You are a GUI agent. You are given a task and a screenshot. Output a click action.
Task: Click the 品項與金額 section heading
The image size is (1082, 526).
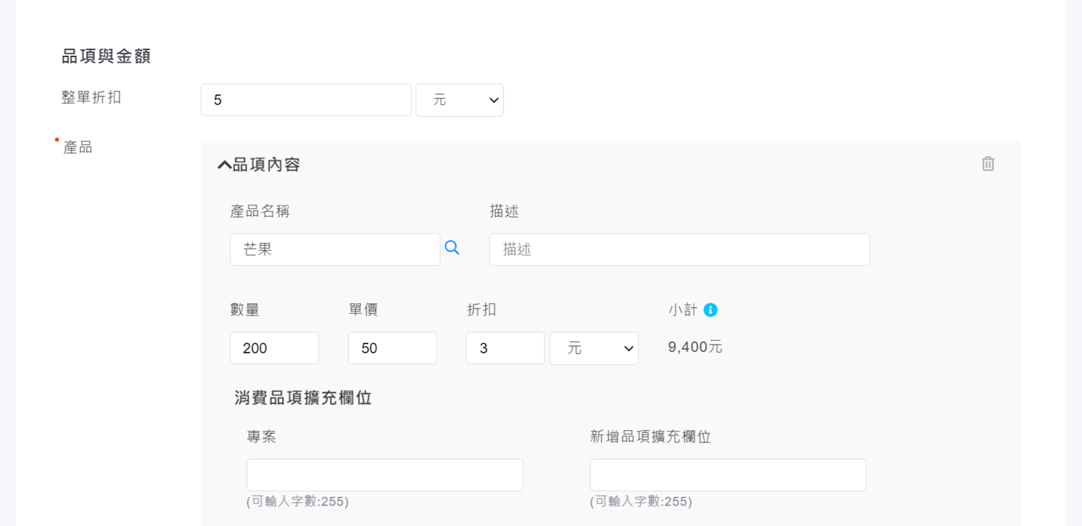pyautogui.click(x=106, y=56)
